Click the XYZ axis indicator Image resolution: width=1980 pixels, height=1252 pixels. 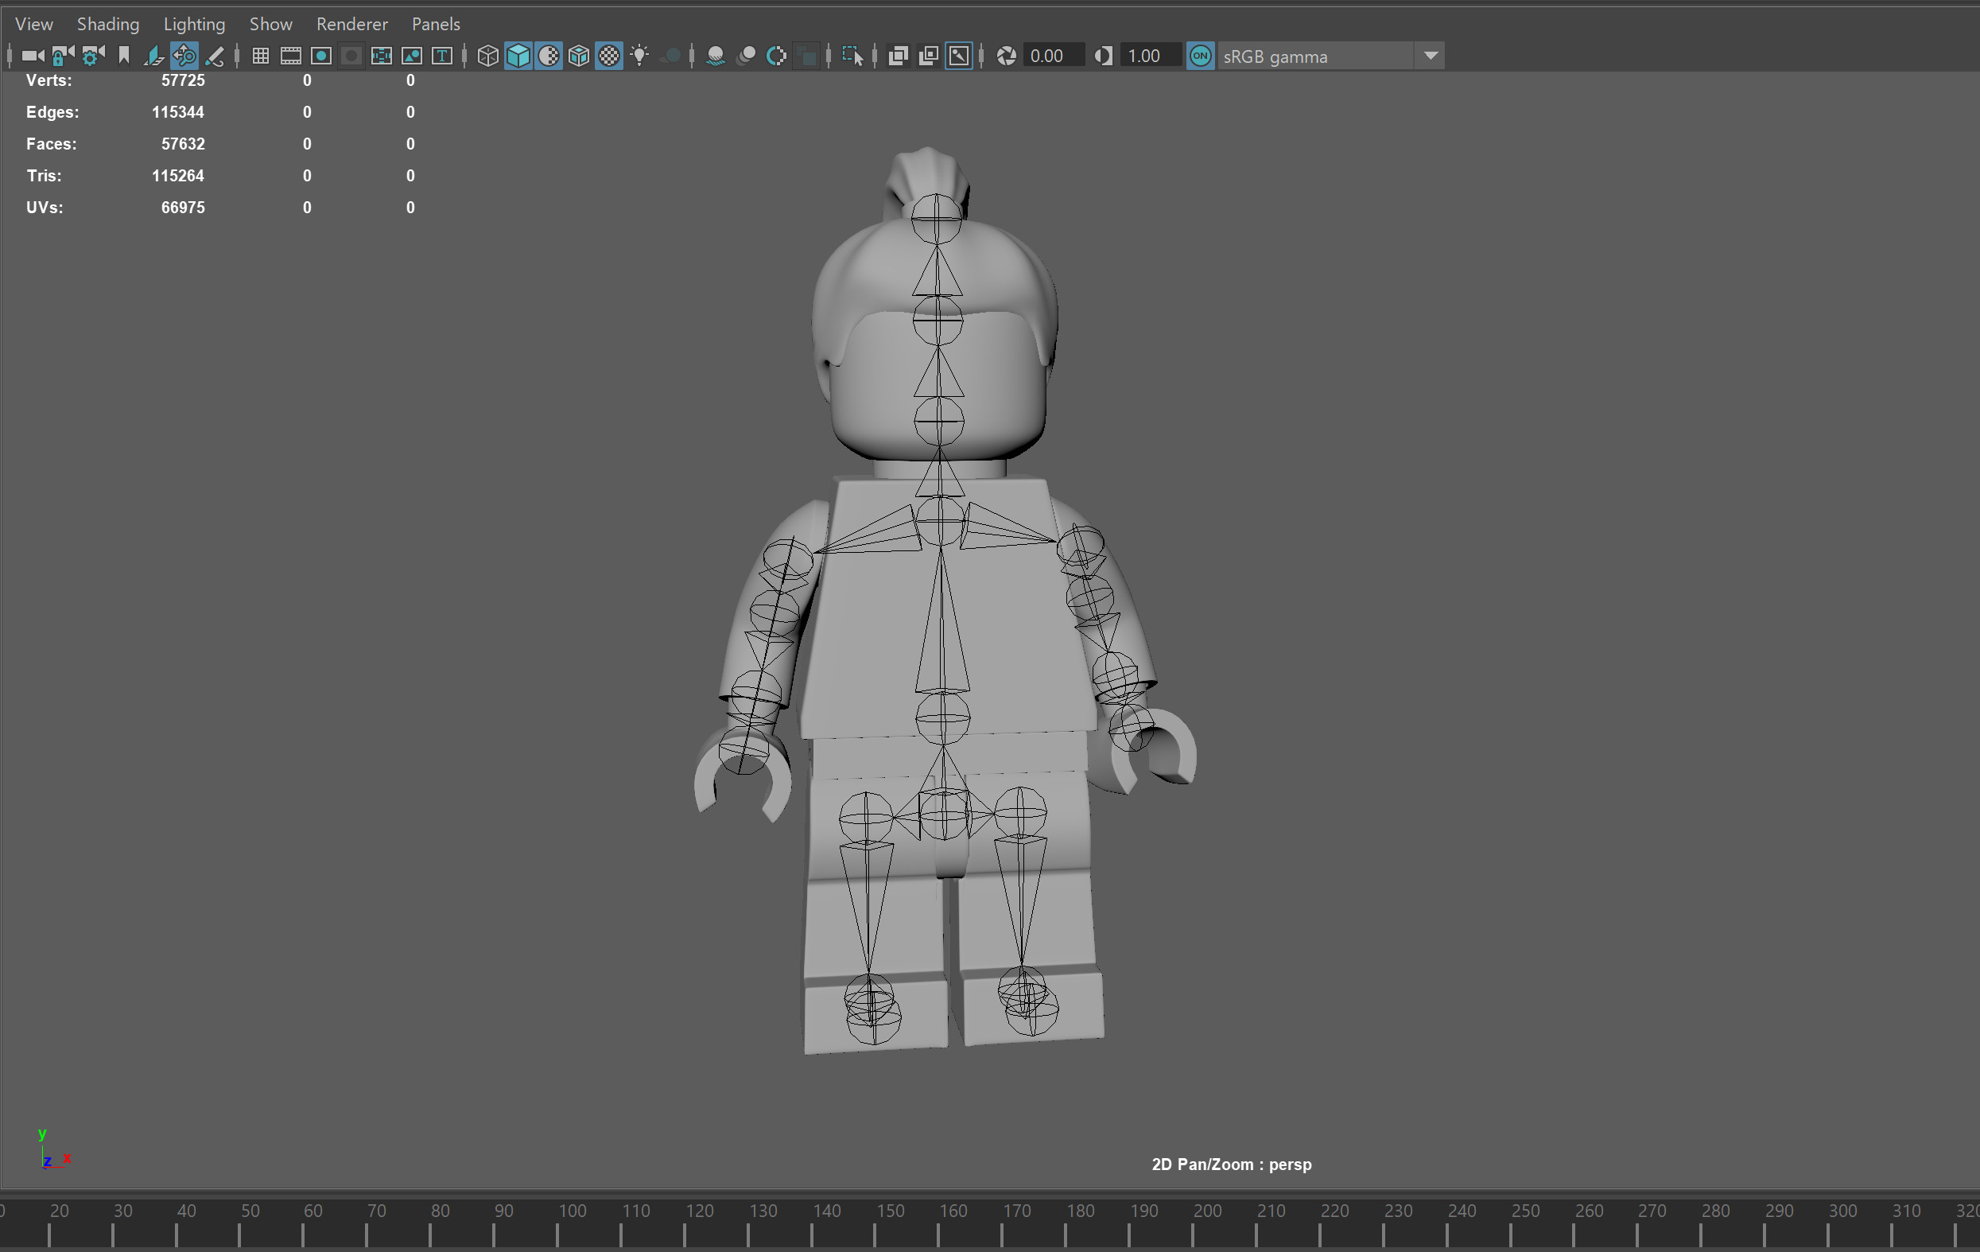[x=52, y=1149]
